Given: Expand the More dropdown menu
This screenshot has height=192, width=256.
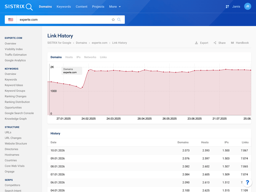Looking at the screenshot, I should coord(115,7).
